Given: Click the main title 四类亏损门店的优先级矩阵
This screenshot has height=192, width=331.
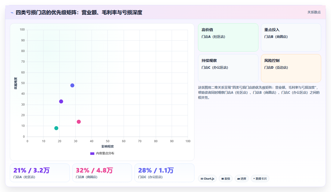Looking at the screenshot, I should [79, 12].
